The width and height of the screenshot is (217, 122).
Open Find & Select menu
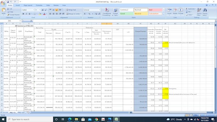[x=205, y=12]
